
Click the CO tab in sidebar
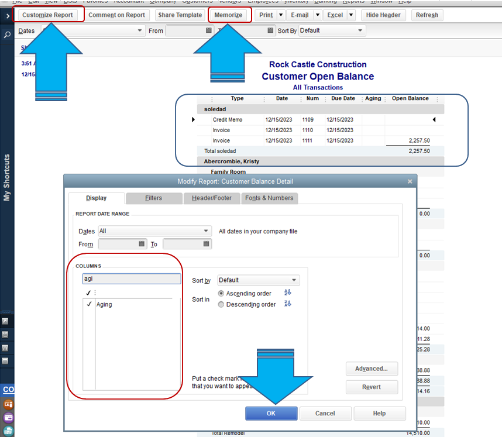[8, 390]
